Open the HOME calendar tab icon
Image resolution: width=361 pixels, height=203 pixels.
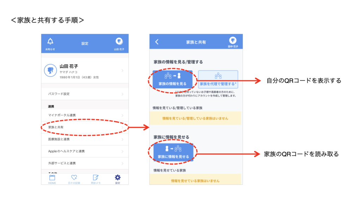(x=52, y=178)
